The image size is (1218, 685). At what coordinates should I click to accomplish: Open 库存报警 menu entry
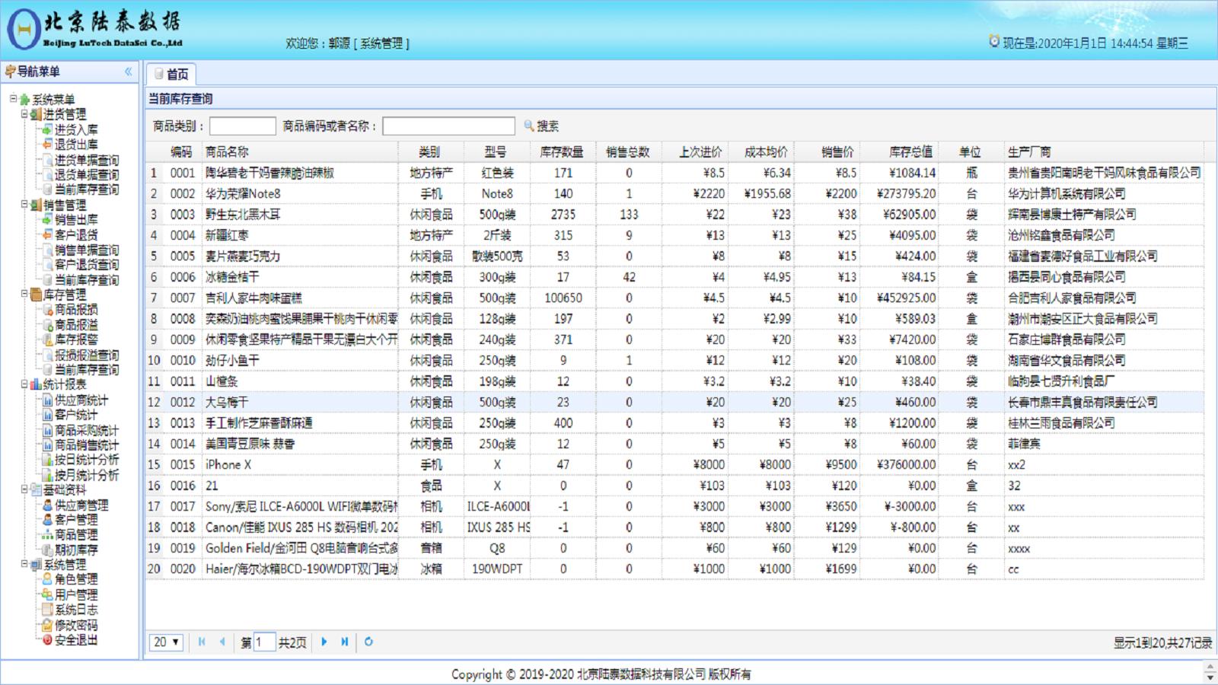76,339
